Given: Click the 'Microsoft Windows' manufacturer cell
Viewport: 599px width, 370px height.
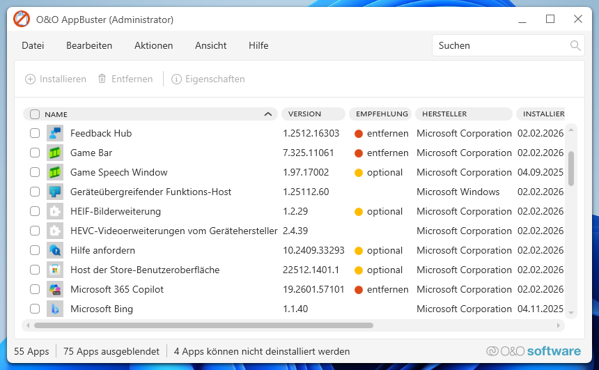Looking at the screenshot, I should 458,192.
